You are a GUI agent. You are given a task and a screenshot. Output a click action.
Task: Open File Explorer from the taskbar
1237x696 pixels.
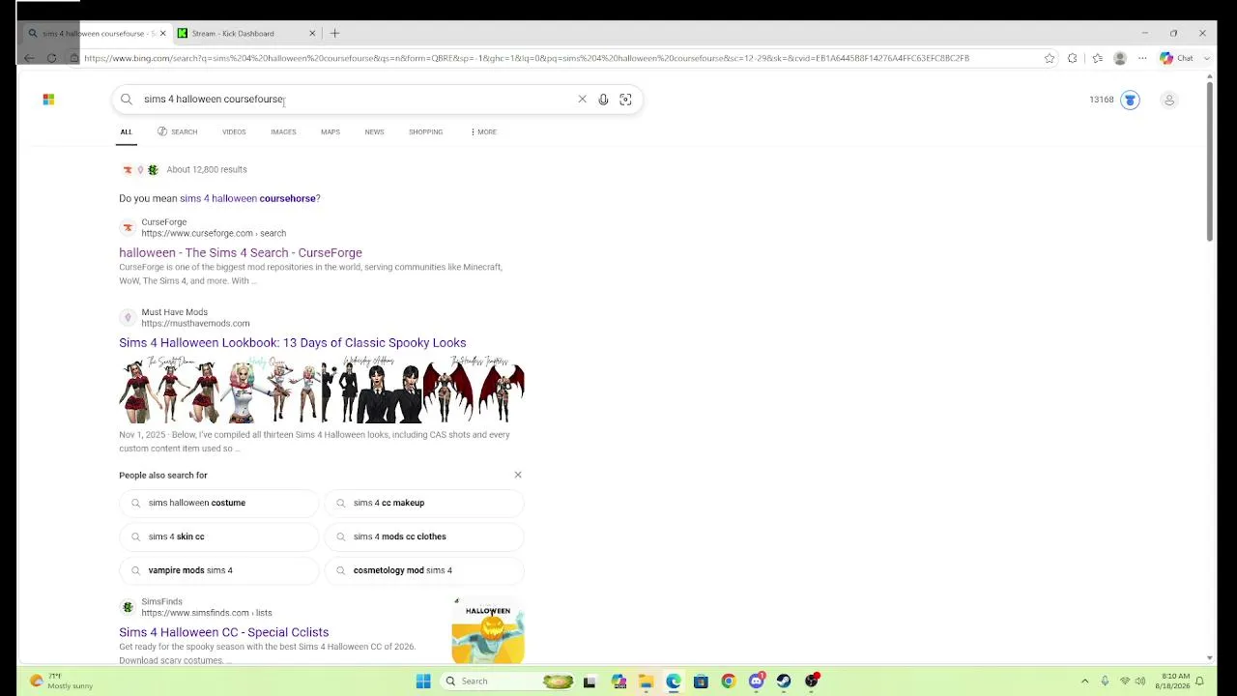point(646,681)
